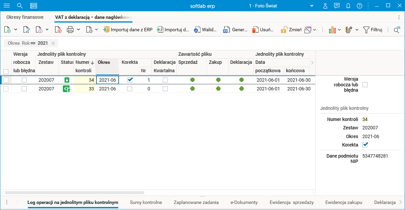
Task: Click the layout columns icon in toolbar
Action: tap(308, 30)
